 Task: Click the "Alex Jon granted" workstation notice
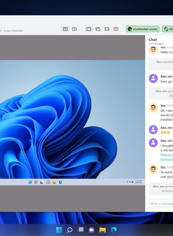pyautogui.click(x=161, y=189)
